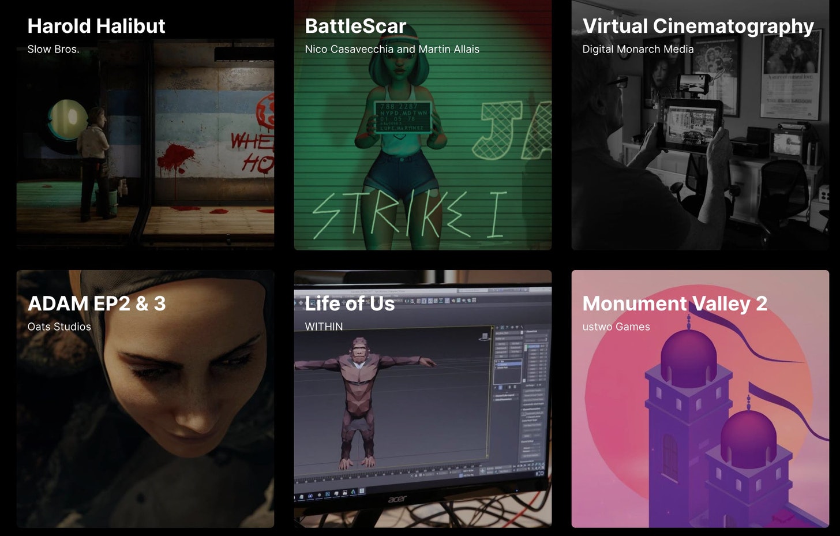Click the Life of Us title
This screenshot has width=840, height=536.
350,303
